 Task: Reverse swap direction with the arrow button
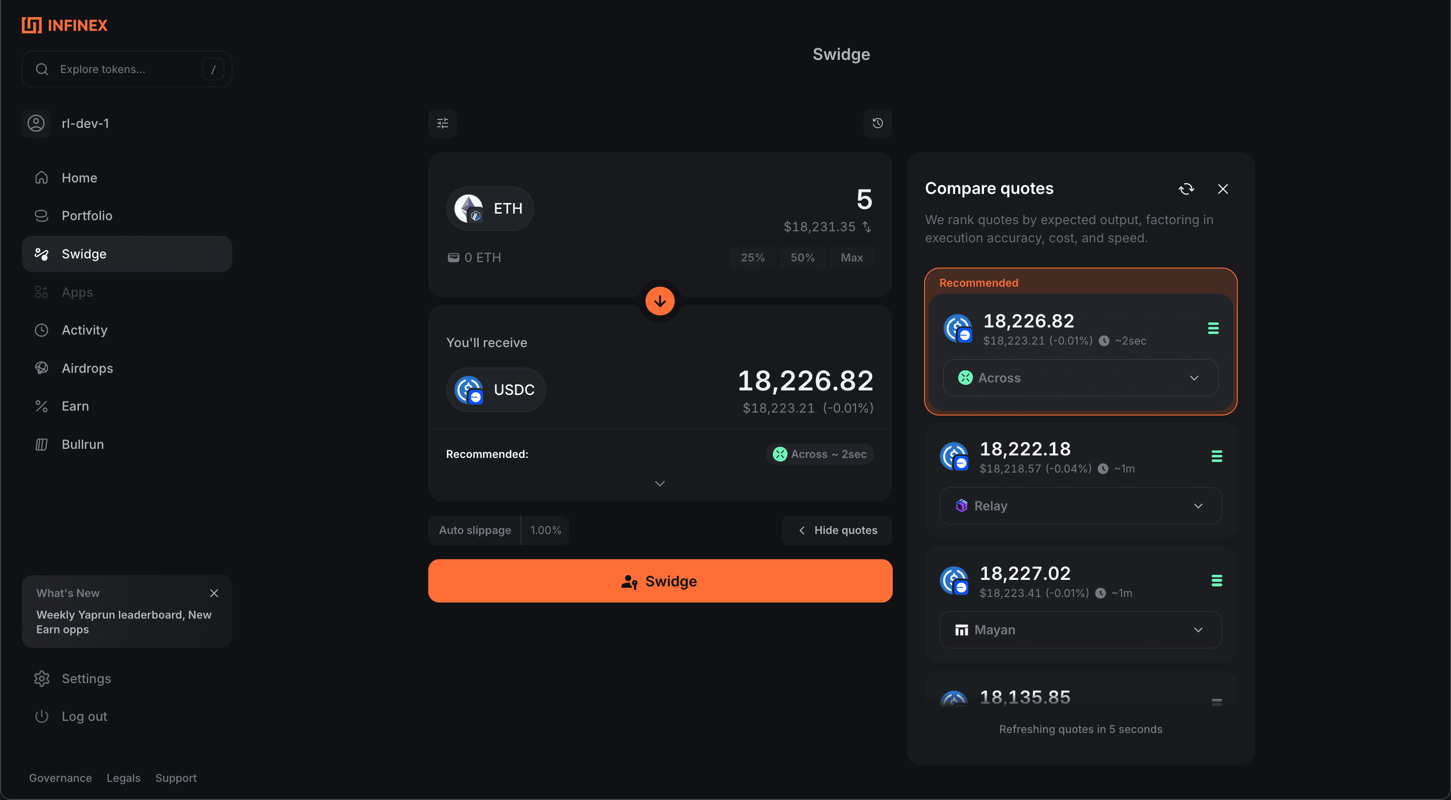click(659, 301)
